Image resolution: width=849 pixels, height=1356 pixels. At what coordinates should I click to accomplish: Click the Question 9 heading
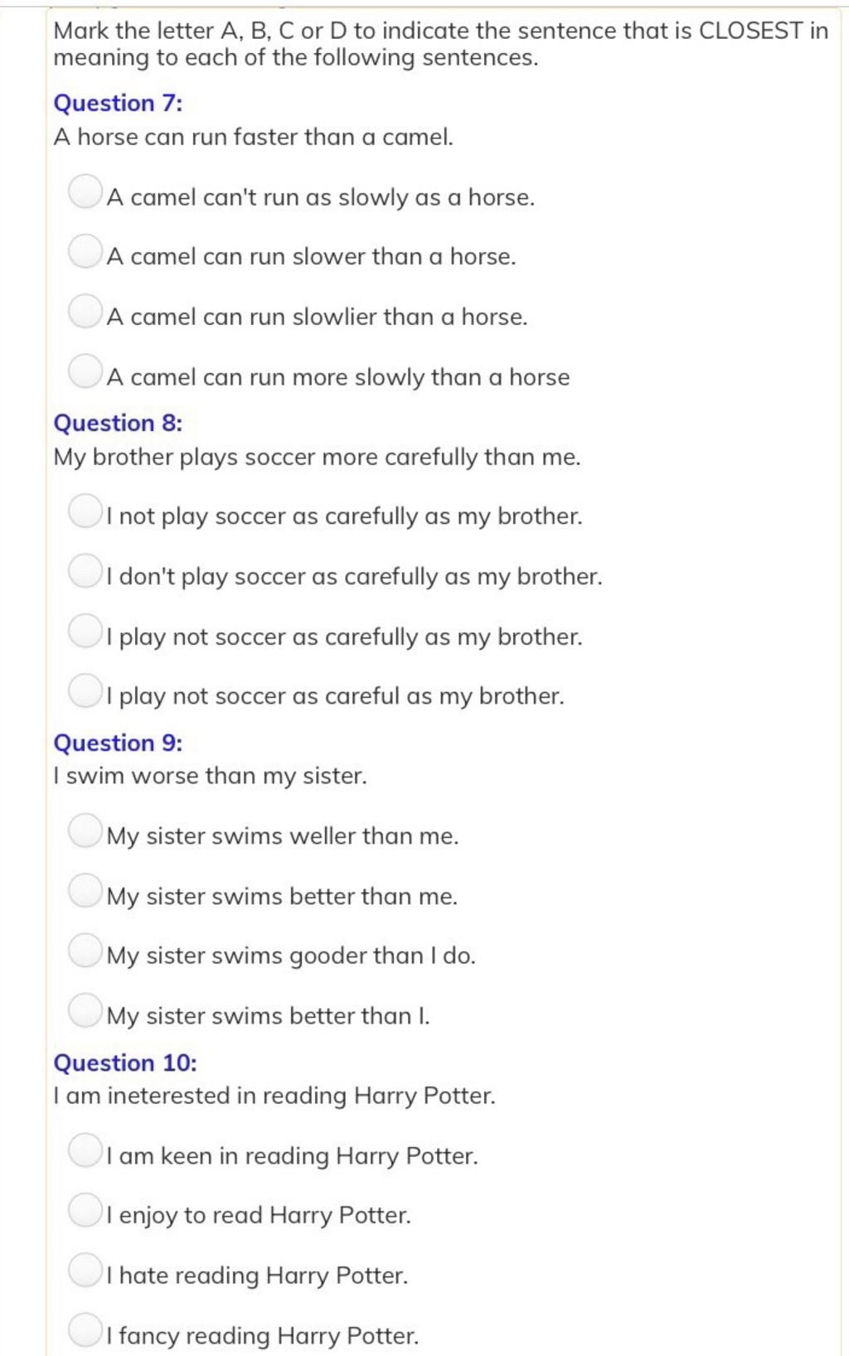[118, 743]
